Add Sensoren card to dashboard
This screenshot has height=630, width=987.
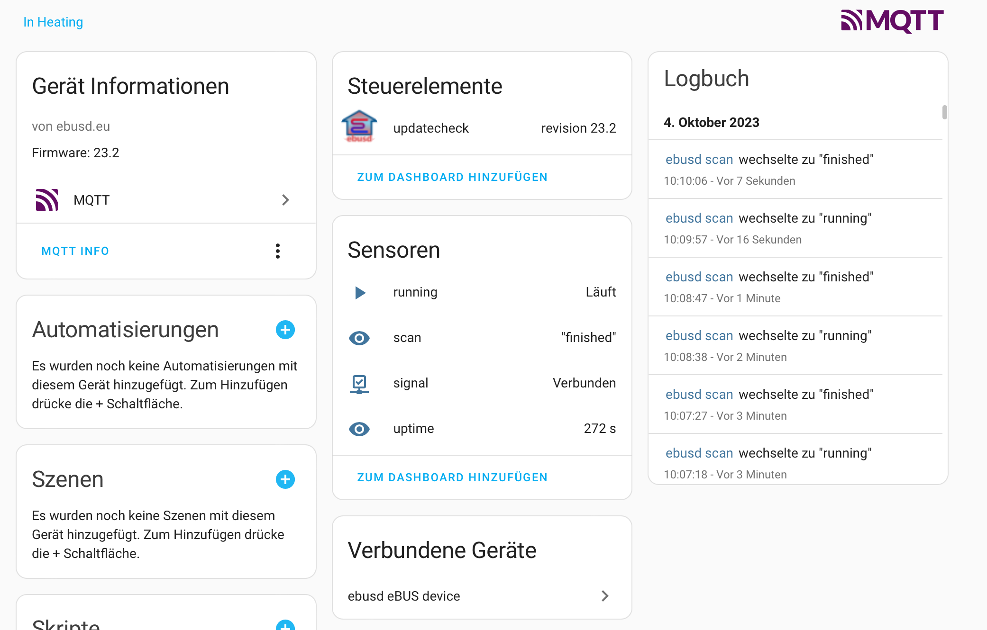click(452, 477)
